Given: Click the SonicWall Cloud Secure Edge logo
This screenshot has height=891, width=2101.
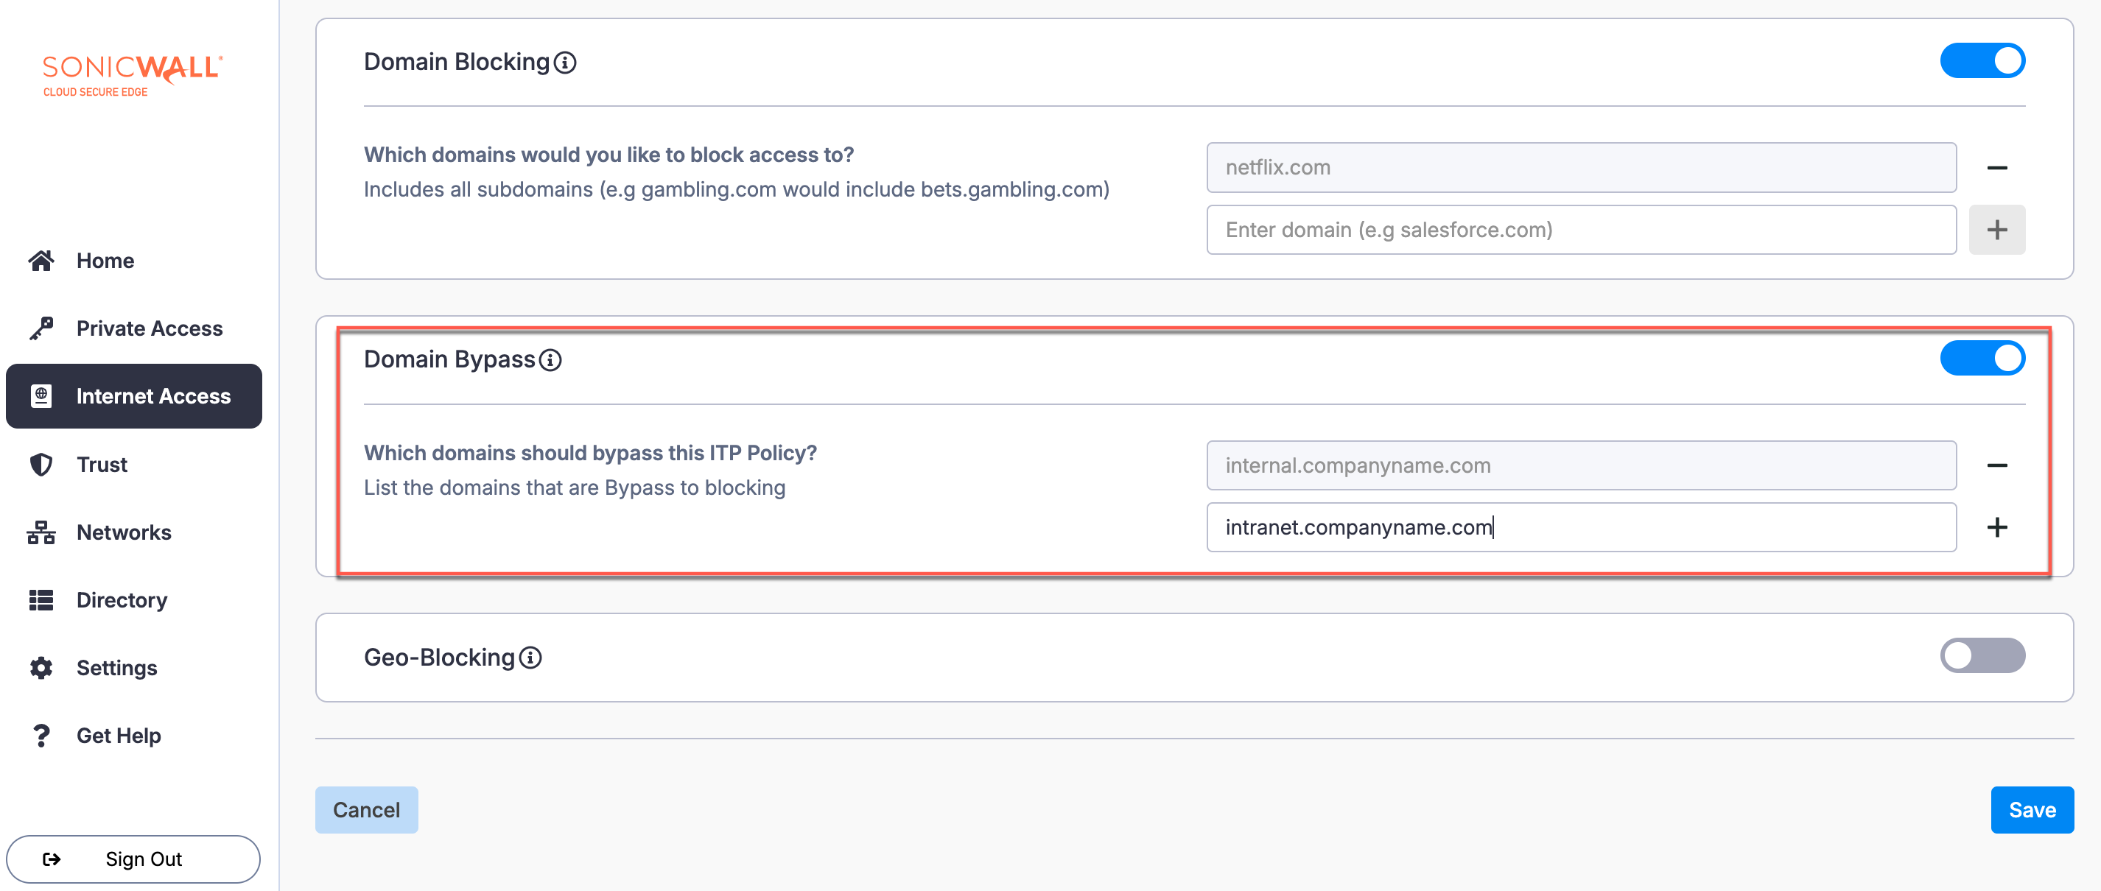Looking at the screenshot, I should 132,75.
